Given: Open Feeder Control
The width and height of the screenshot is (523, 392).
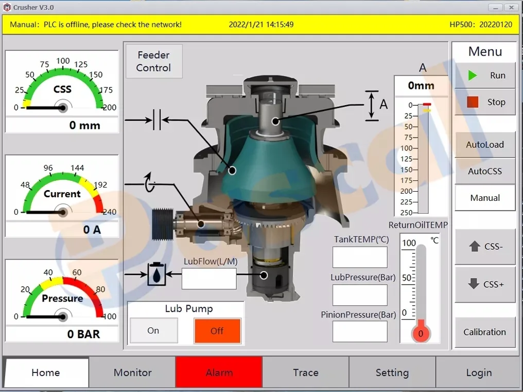Looking at the screenshot, I should coord(154,62).
